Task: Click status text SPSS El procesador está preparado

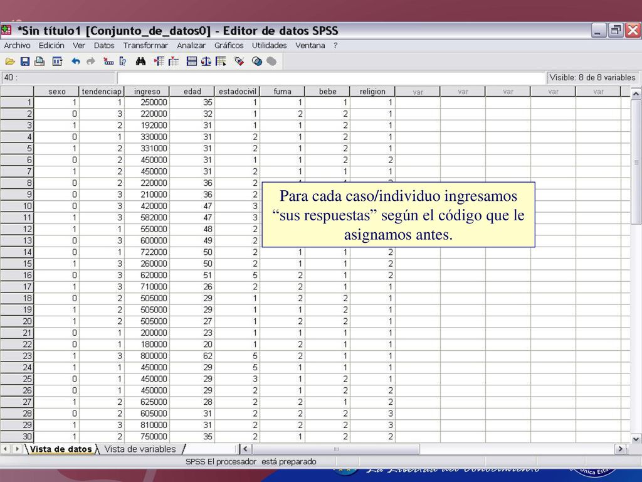Action: 251,462
